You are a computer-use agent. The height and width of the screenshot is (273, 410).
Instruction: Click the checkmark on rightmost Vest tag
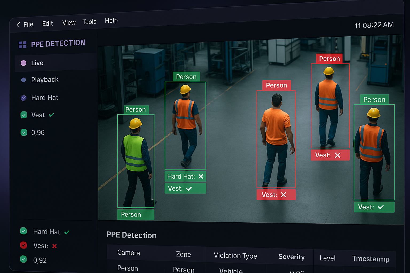click(x=381, y=207)
